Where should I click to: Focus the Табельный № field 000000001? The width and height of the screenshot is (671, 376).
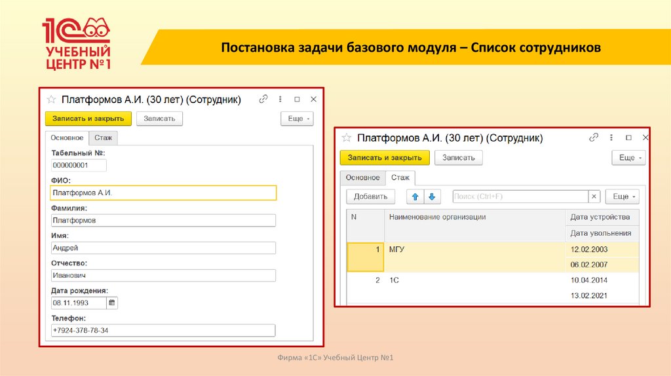(79, 165)
